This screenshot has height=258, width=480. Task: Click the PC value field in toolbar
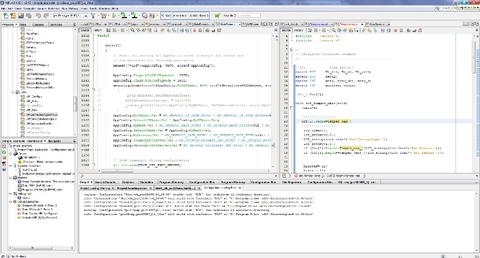coord(166,15)
